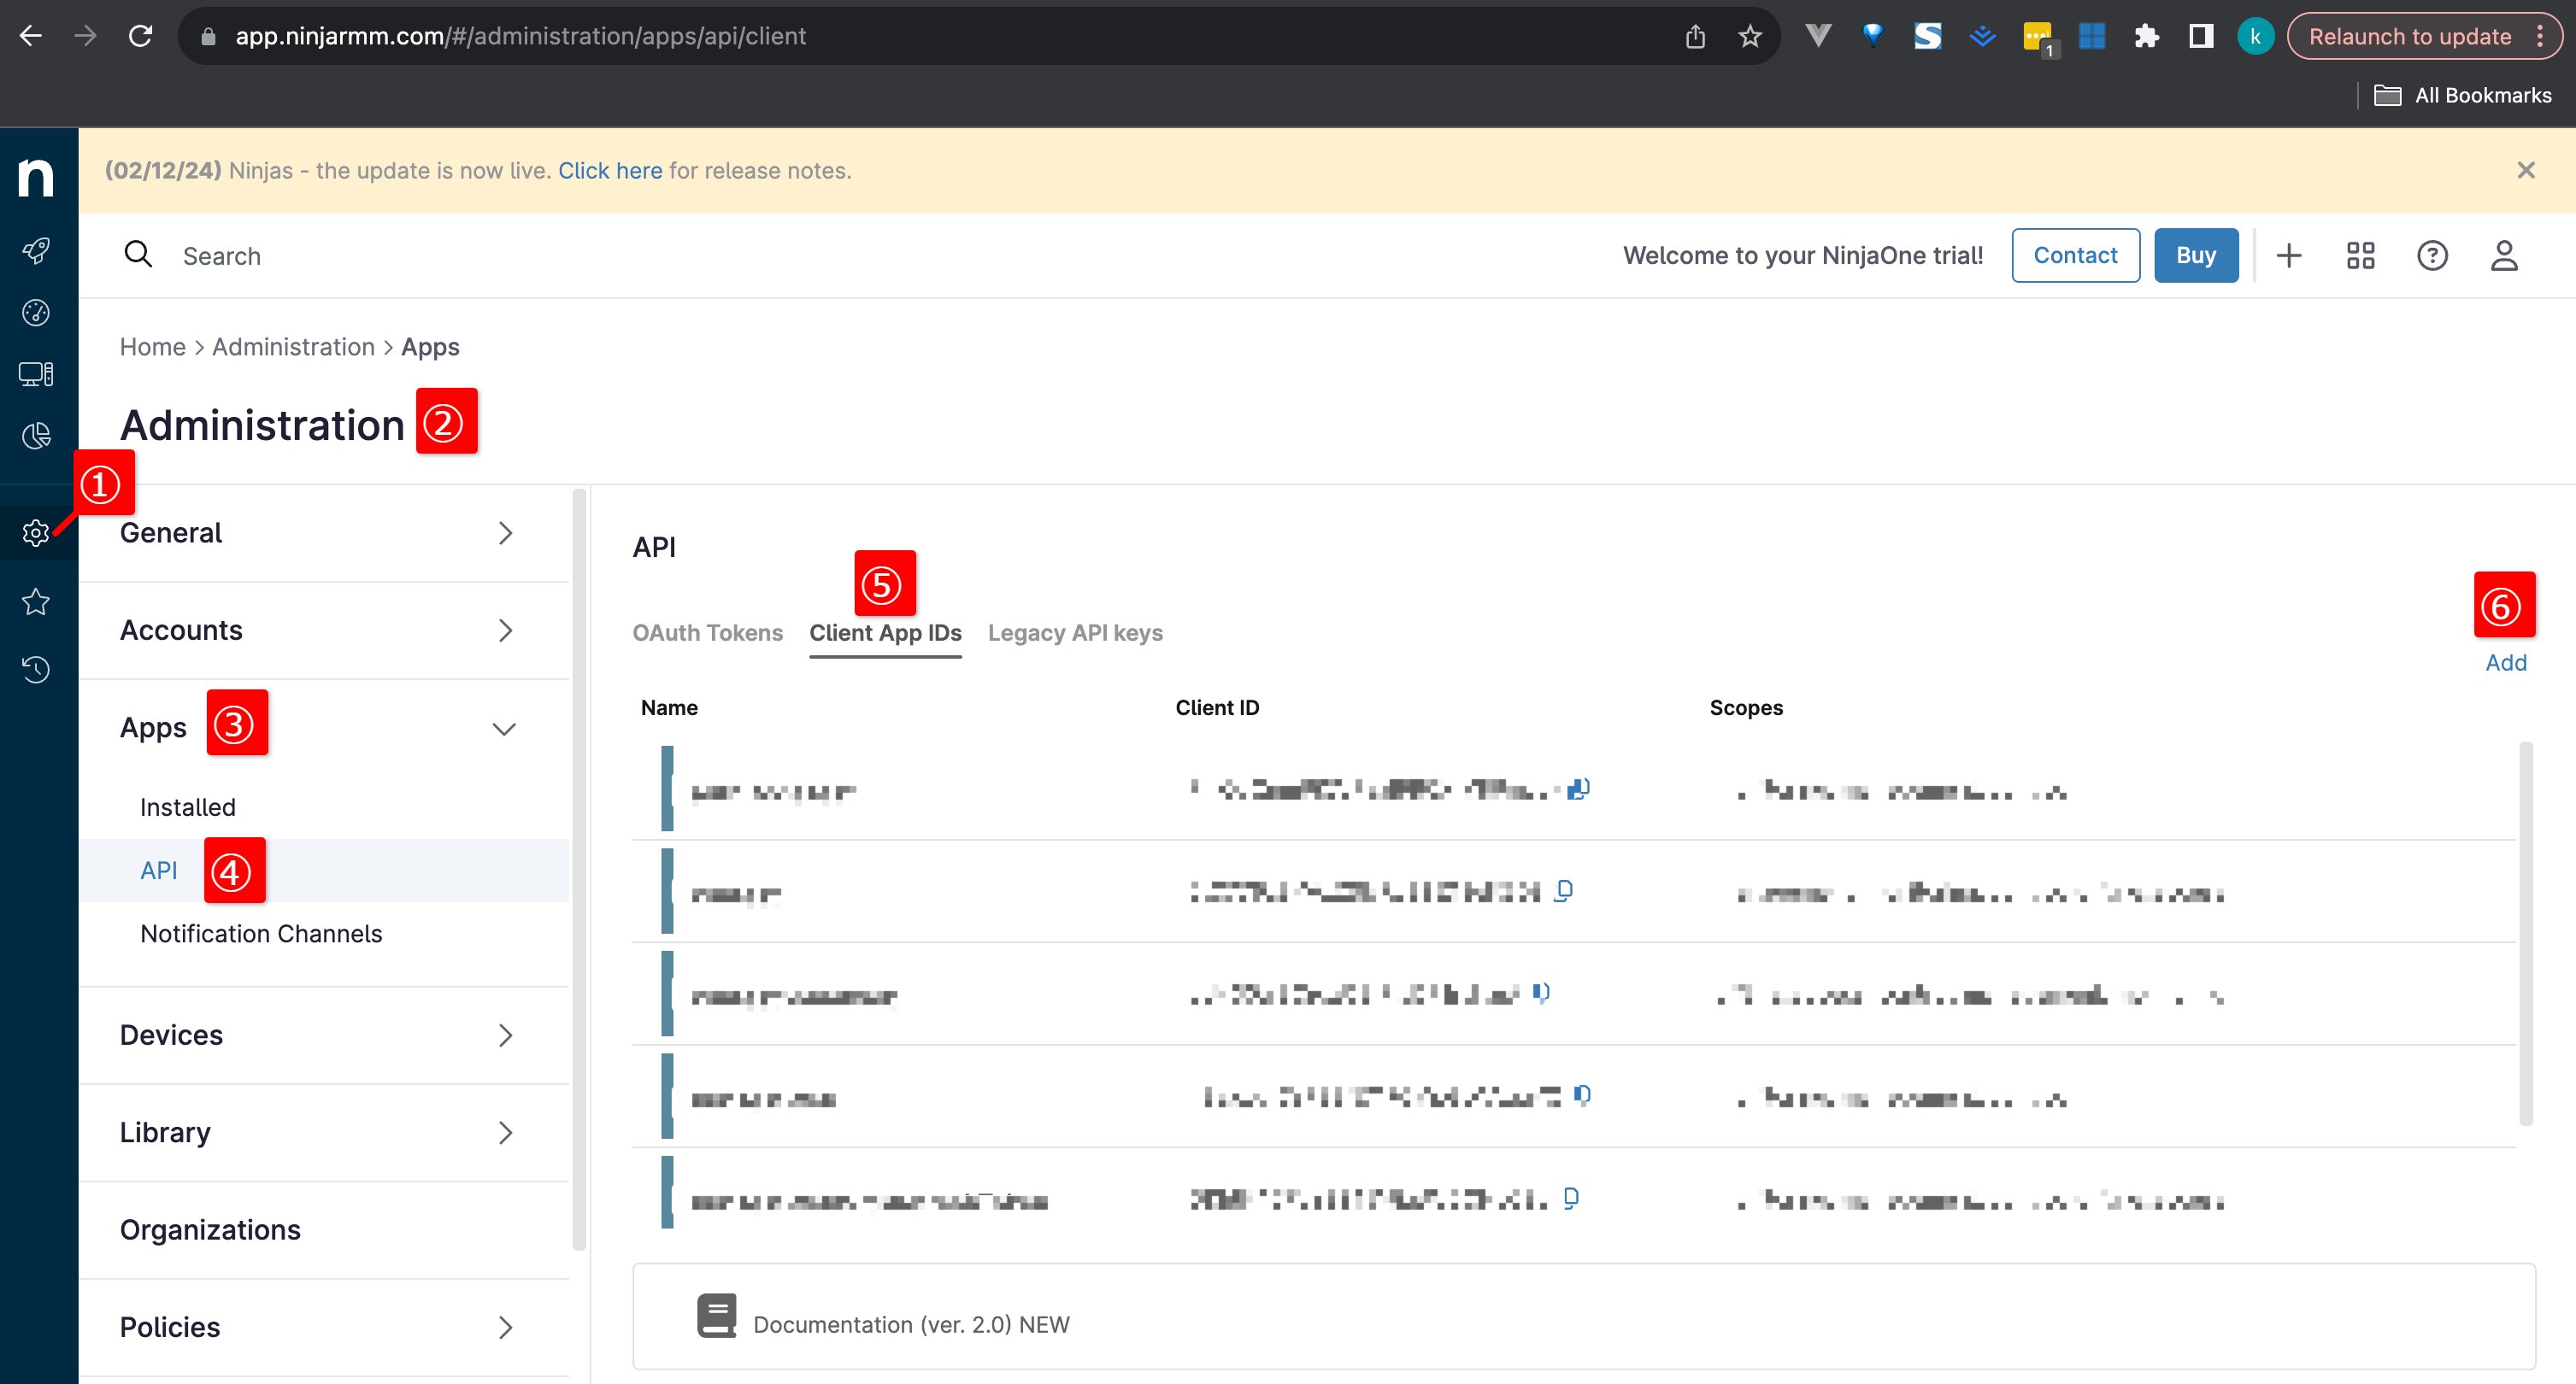The image size is (2576, 1384).
Task: Copy the Client ID in the third row
Action: (1541, 992)
